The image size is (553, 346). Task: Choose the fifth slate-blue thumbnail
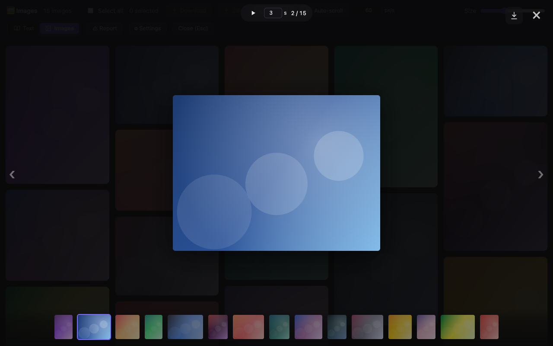[185, 327]
